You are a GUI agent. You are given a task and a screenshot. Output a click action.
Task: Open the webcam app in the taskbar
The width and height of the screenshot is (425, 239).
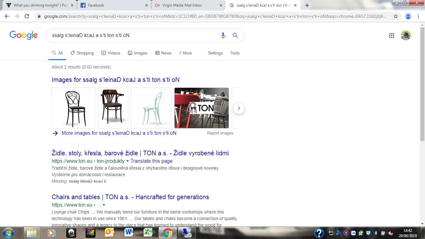(x=71, y=233)
